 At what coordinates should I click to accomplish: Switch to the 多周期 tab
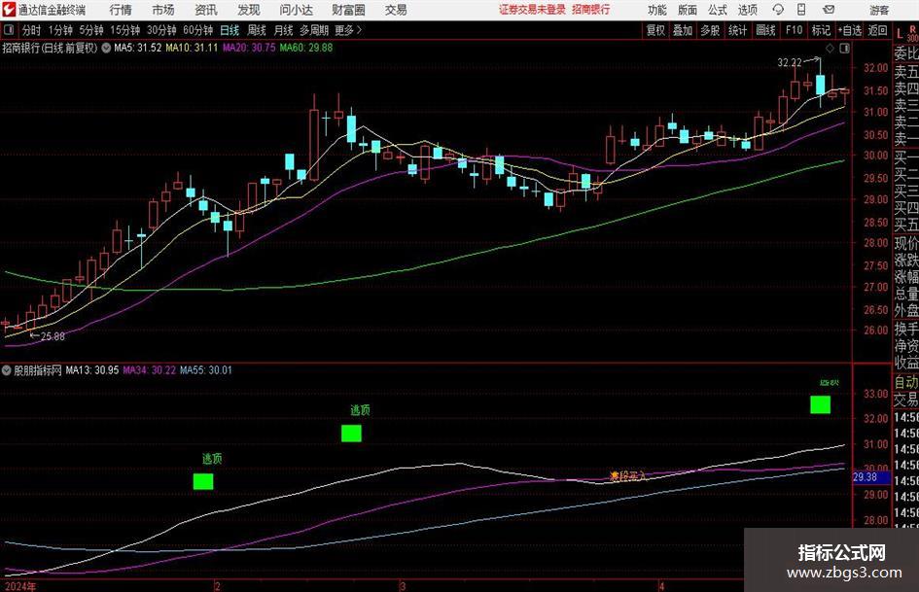point(314,30)
